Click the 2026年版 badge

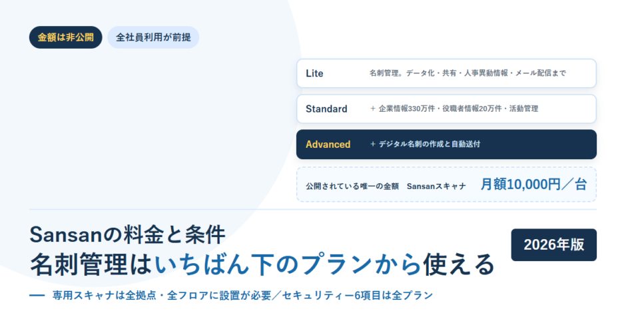coord(553,245)
